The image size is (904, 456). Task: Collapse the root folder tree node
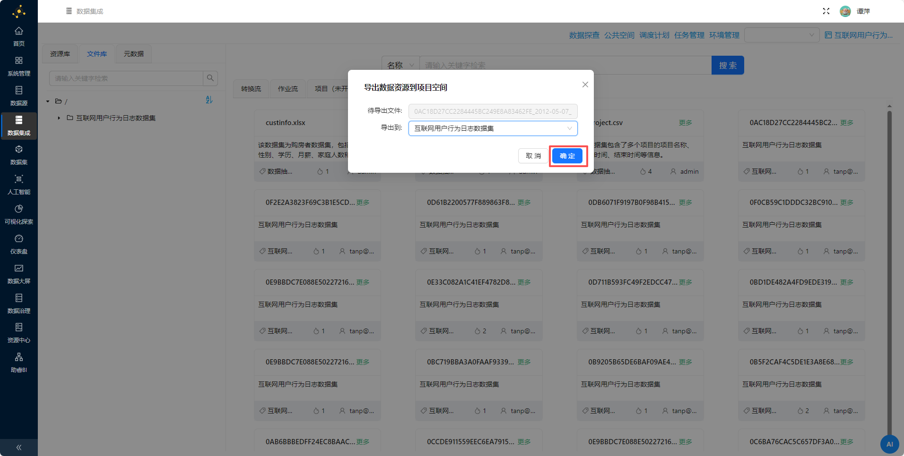48,101
